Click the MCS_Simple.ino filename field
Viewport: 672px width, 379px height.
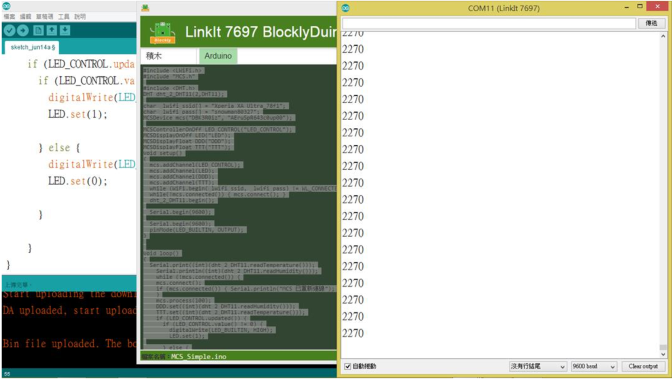coord(199,357)
